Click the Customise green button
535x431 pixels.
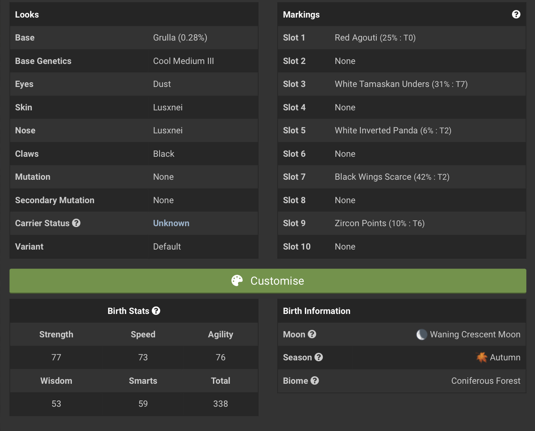pos(268,281)
